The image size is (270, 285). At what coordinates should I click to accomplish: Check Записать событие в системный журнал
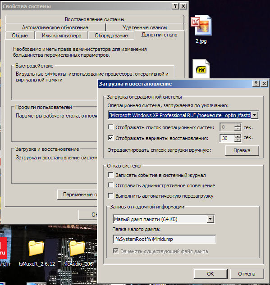coord(110,175)
